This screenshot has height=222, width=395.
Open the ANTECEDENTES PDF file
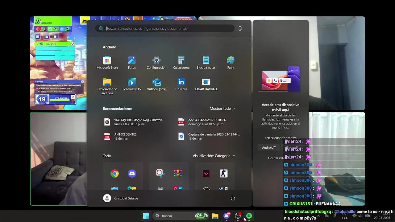(120, 136)
